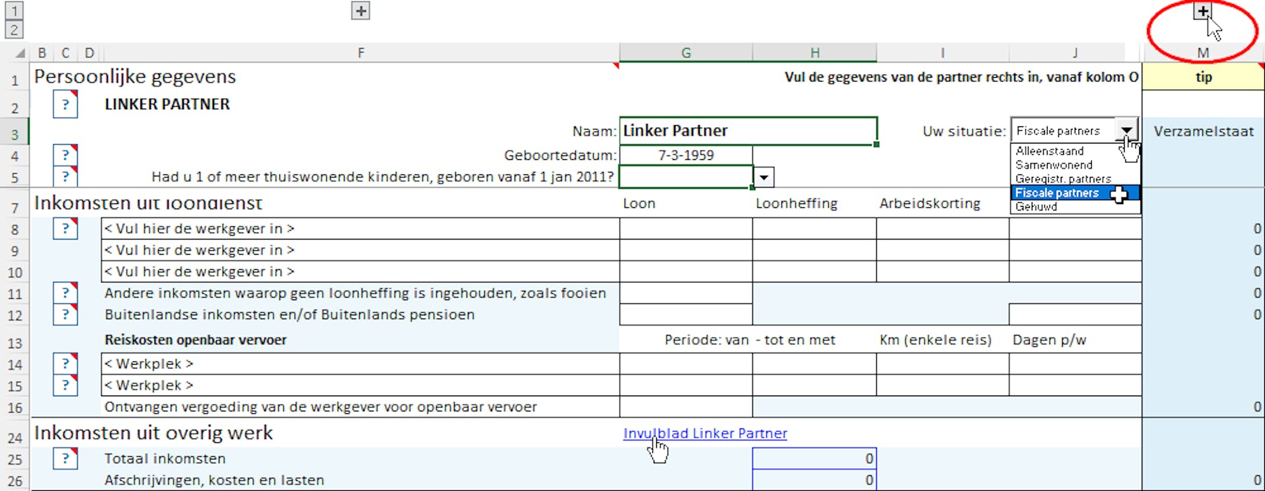Pick Samenwonend in the situation list
The height and width of the screenshot is (491, 1265).
point(1054,165)
